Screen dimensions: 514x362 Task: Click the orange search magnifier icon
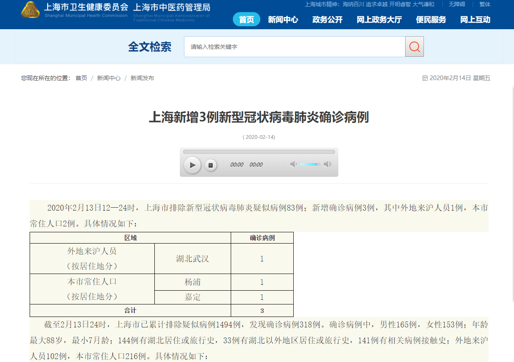coord(414,47)
